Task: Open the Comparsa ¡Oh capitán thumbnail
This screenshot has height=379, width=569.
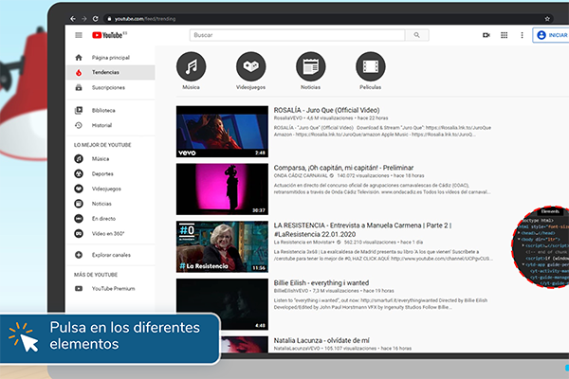Action: (222, 189)
